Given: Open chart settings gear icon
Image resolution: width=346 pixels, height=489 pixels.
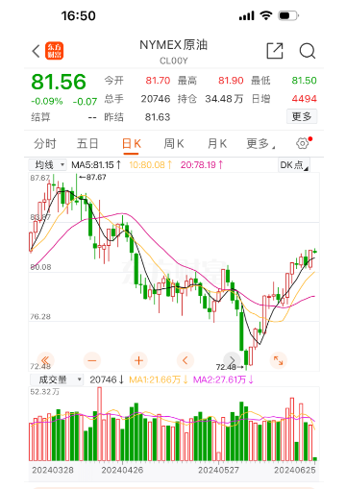Looking at the screenshot, I should coord(303,143).
